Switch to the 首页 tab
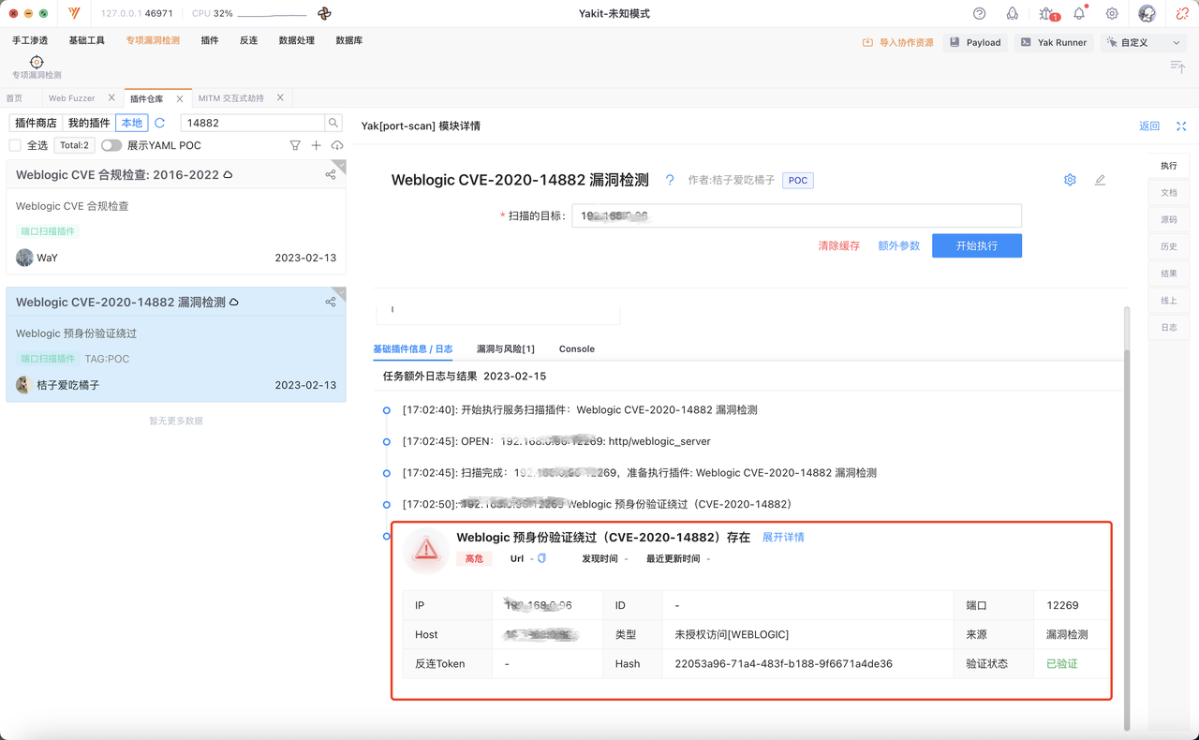Screen dimensions: 1199x740 (14, 98)
